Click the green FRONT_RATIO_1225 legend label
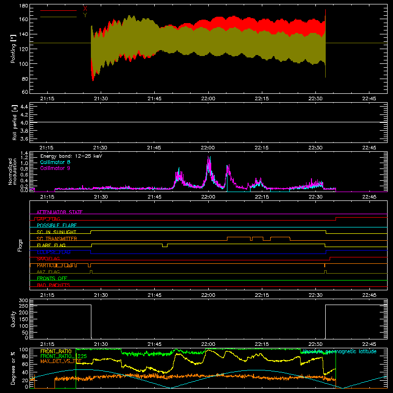The height and width of the screenshot is (393, 393). [63, 356]
